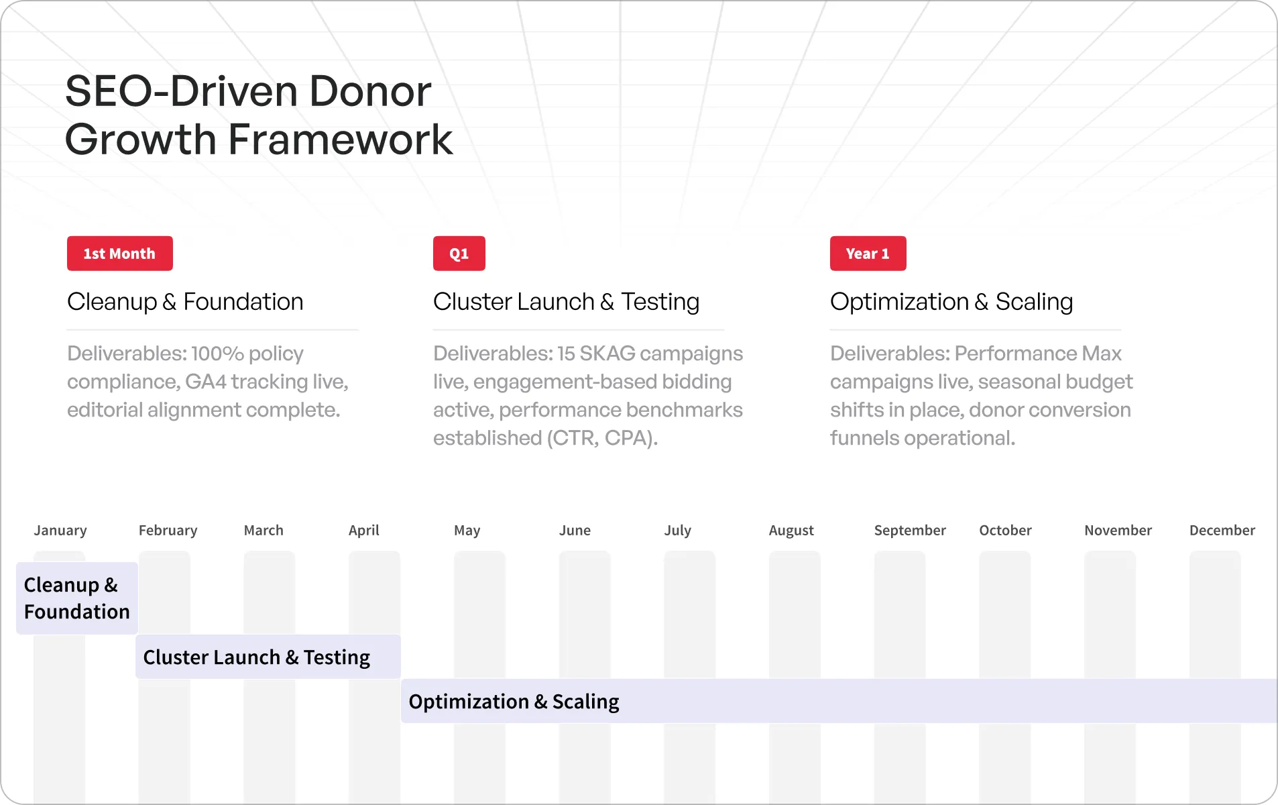Select the 'Cluster Launch & Testing' timeline bar

point(268,657)
